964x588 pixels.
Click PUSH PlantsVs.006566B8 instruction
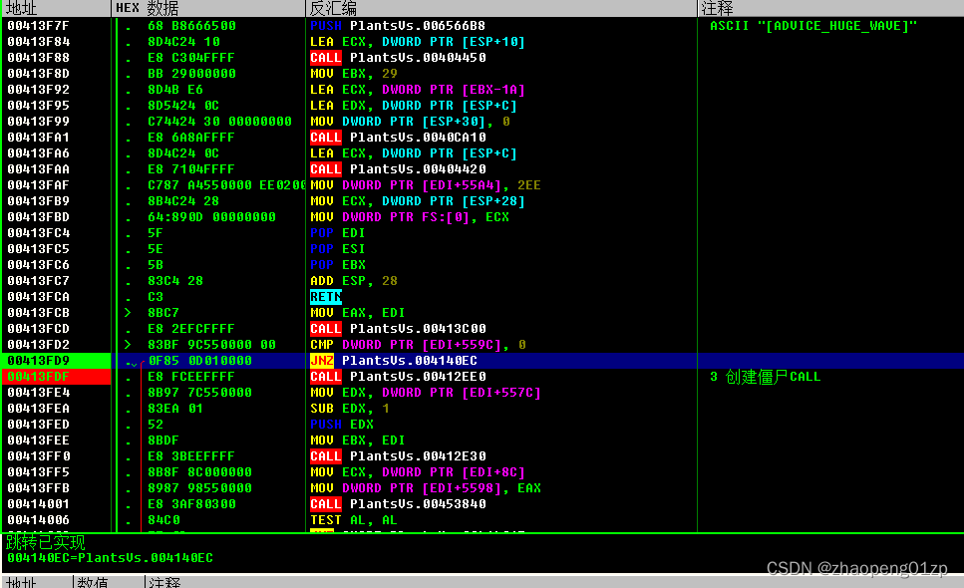coord(398,26)
